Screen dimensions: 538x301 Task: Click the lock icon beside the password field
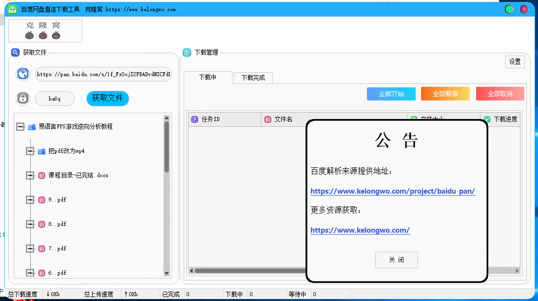pyautogui.click(x=23, y=99)
